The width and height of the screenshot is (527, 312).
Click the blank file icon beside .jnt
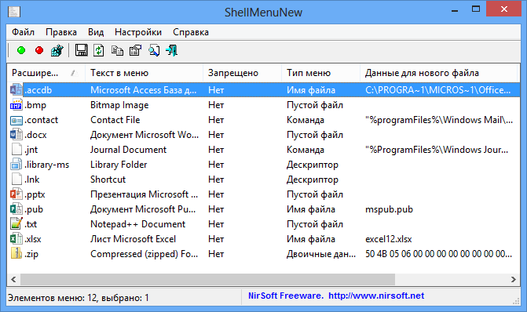16,149
